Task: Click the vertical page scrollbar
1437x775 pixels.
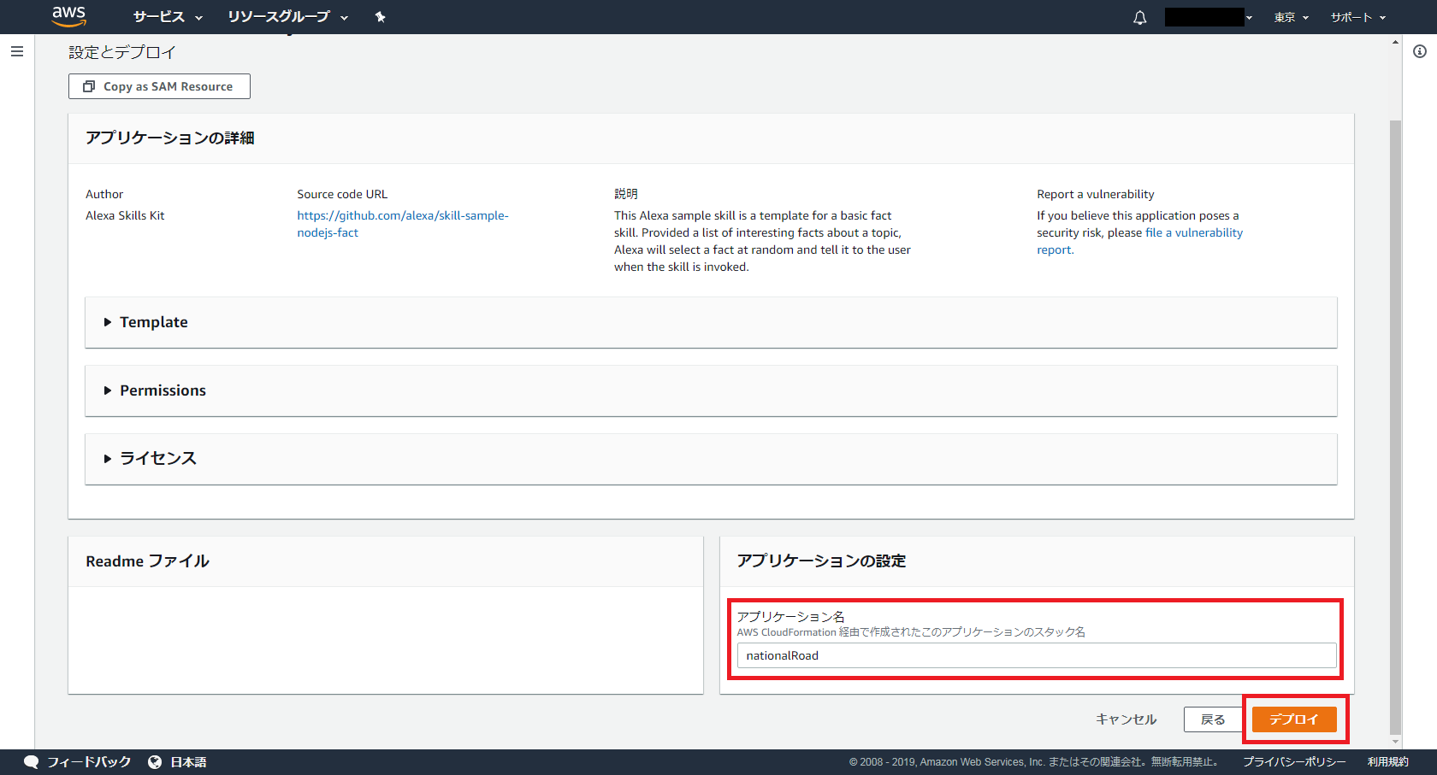Action: coord(1395,427)
